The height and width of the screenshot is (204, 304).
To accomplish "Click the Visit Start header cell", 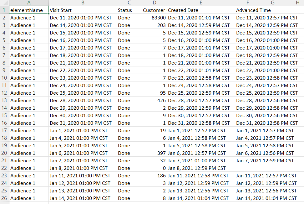I will point(83,10).
